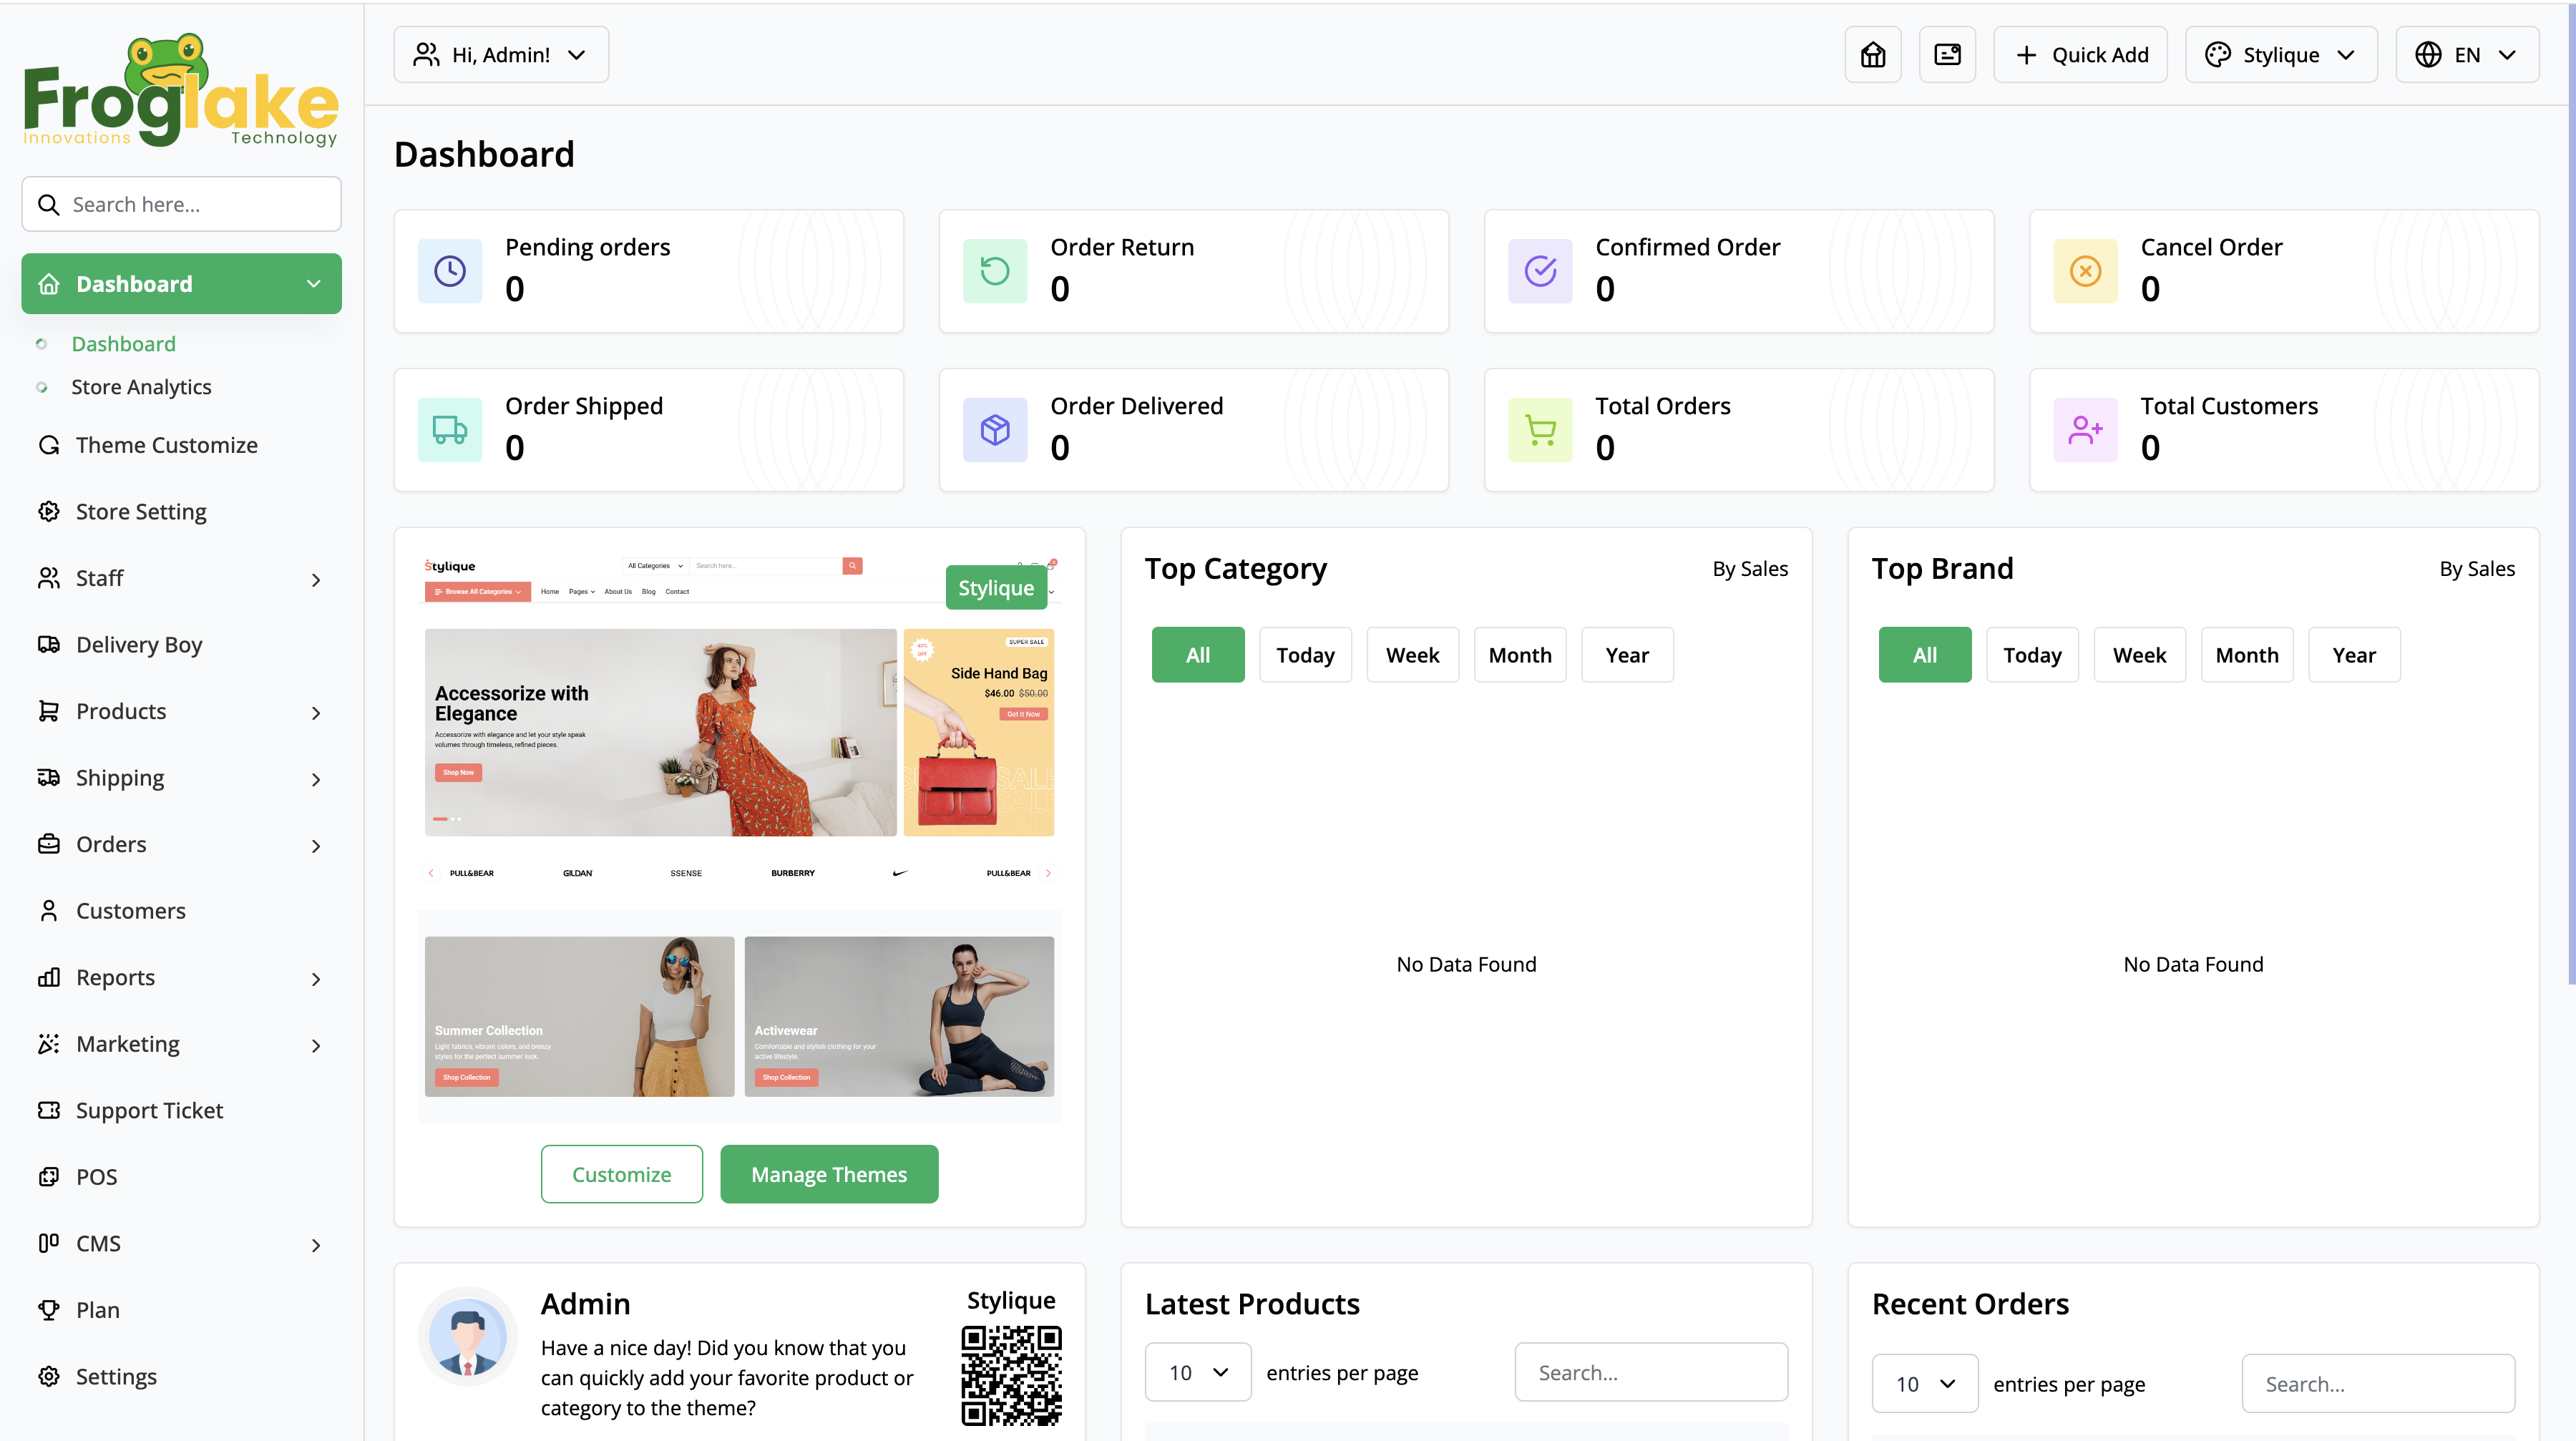Select Today filter in Top Category

click(x=1305, y=655)
